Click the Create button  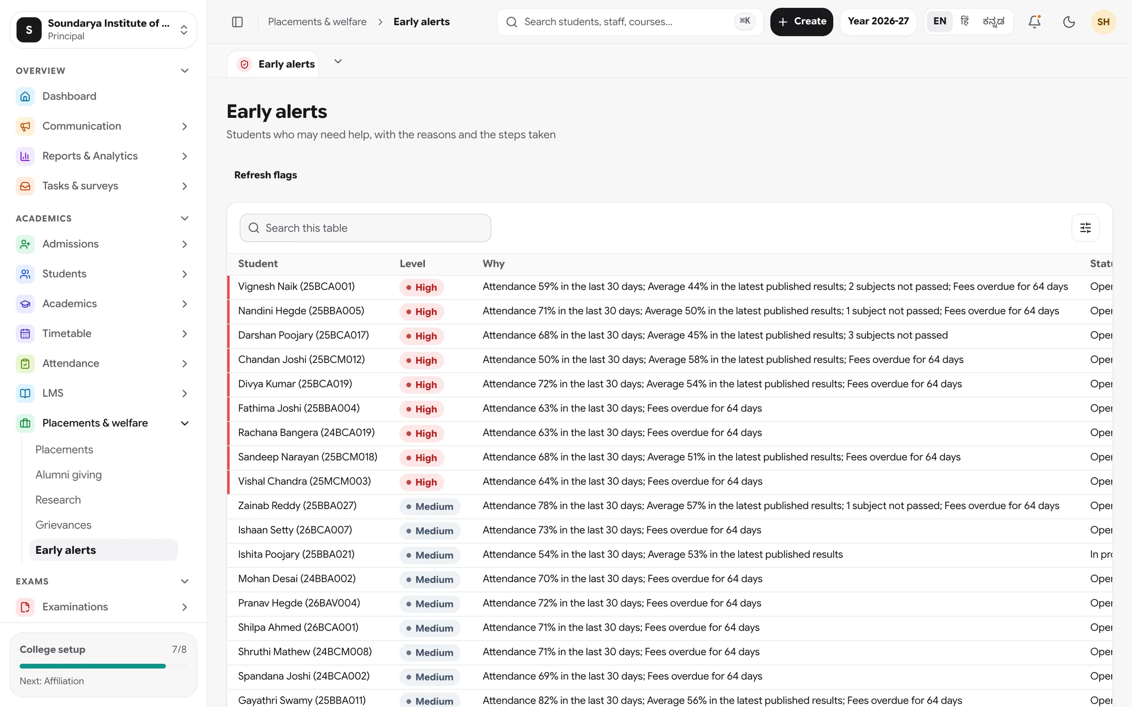tap(801, 22)
